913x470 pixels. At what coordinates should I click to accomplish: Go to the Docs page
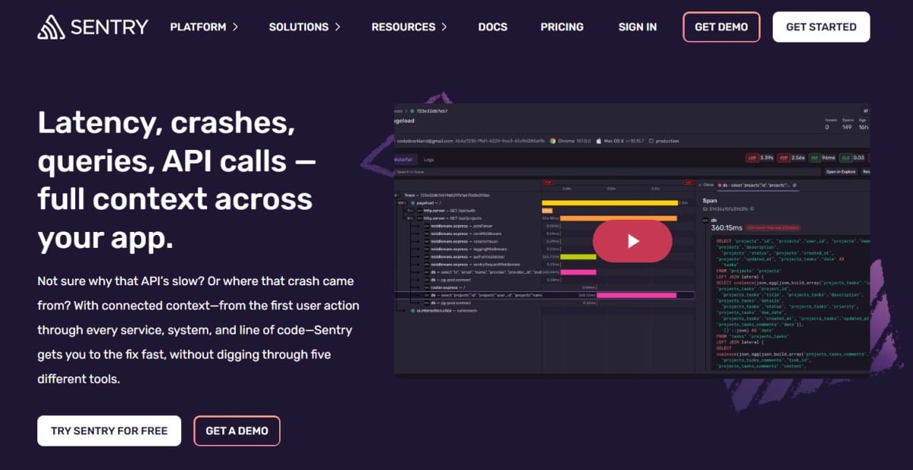pos(492,27)
